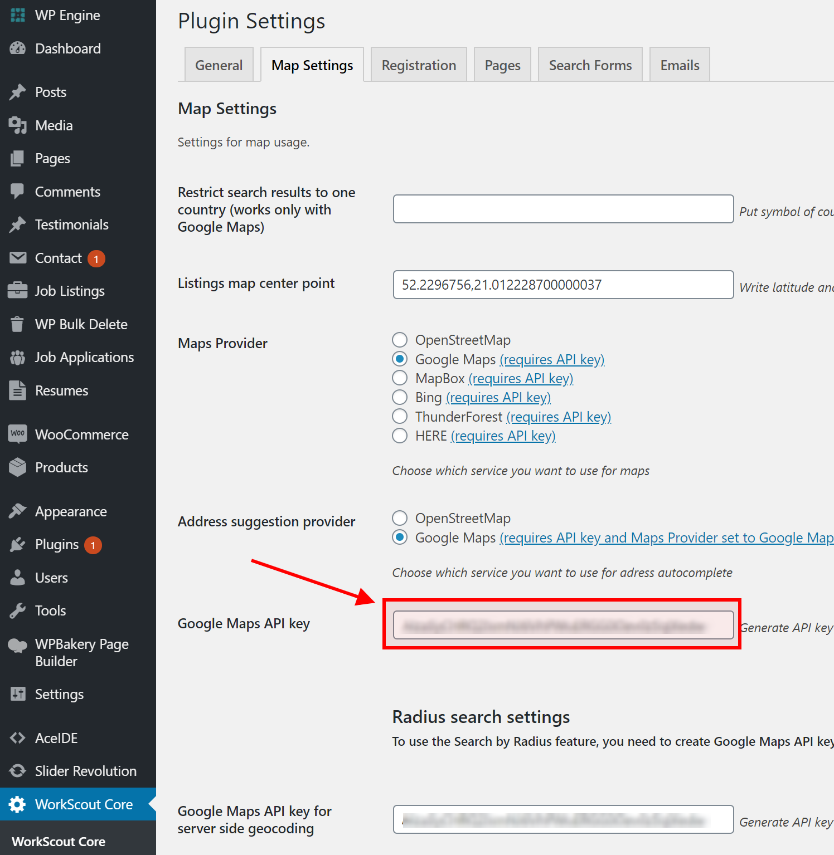
Task: Click the Listings map center point field
Action: click(x=563, y=285)
